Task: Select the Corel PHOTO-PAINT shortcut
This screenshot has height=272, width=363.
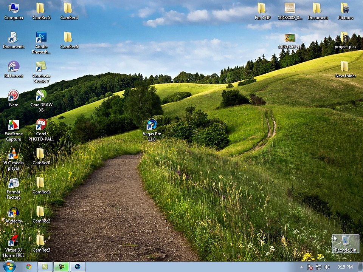Action: tap(41, 130)
